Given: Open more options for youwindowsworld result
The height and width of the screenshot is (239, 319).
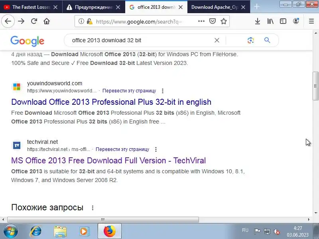Looking at the screenshot, I should click(x=163, y=91).
